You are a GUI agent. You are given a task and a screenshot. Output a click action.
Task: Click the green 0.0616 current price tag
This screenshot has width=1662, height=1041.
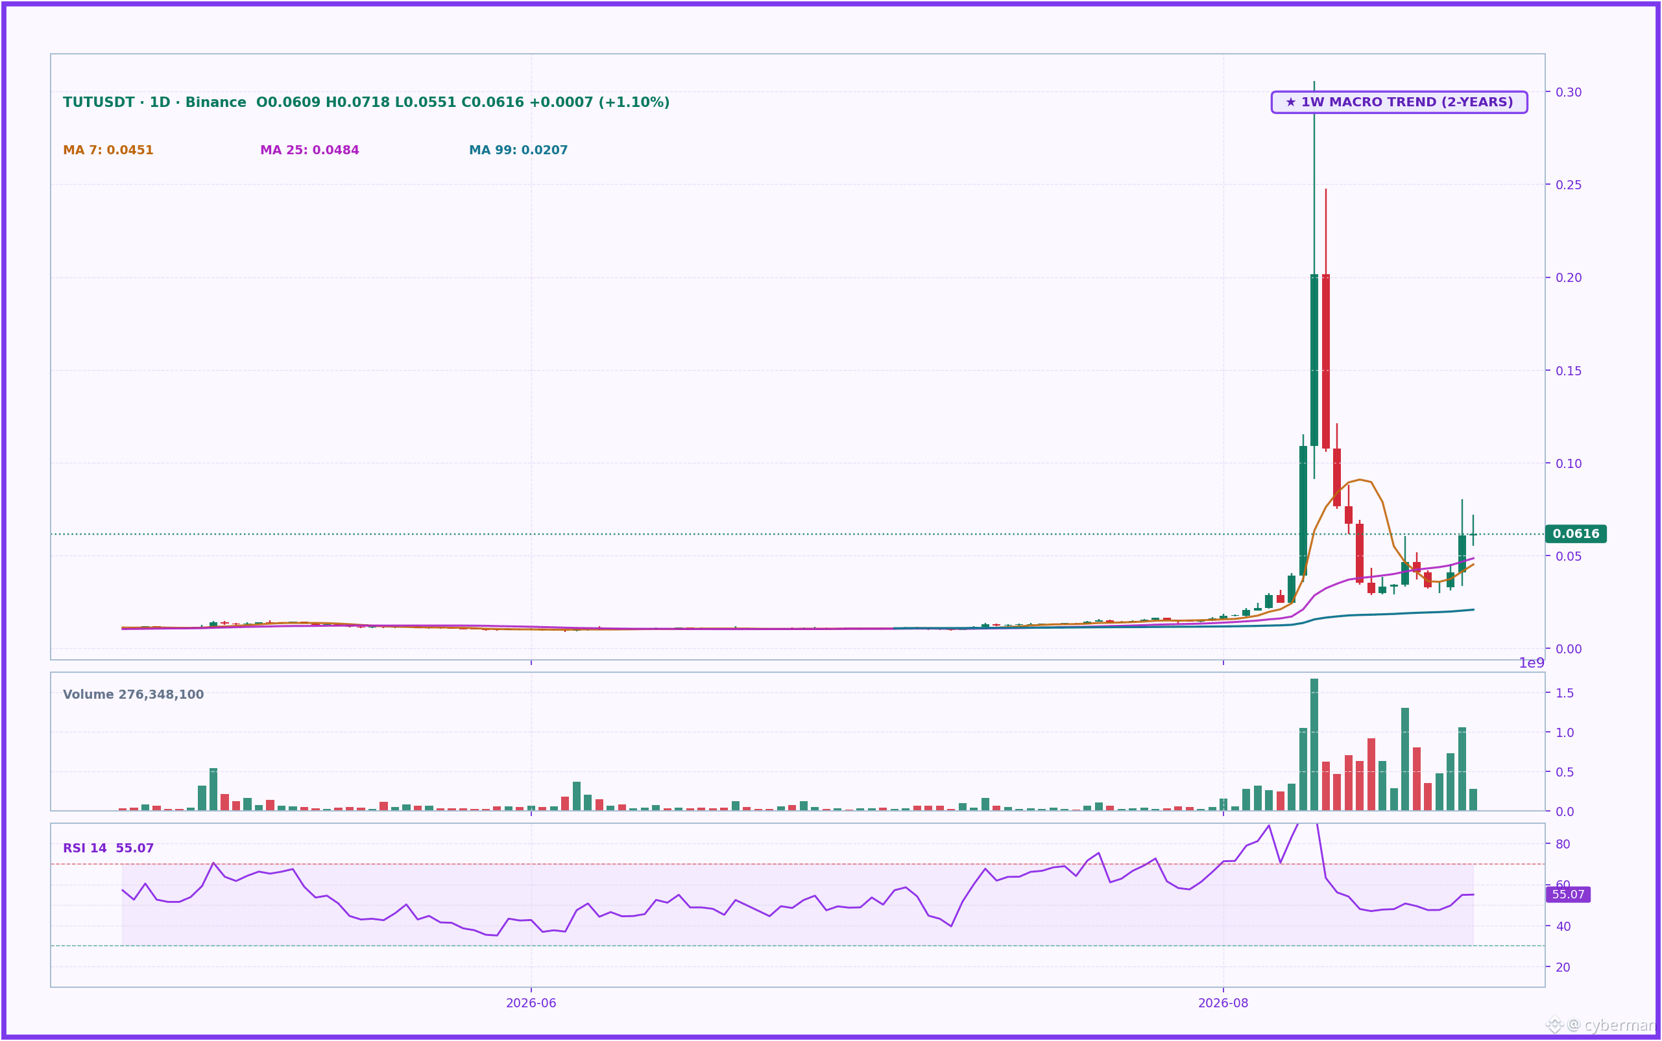click(1575, 533)
